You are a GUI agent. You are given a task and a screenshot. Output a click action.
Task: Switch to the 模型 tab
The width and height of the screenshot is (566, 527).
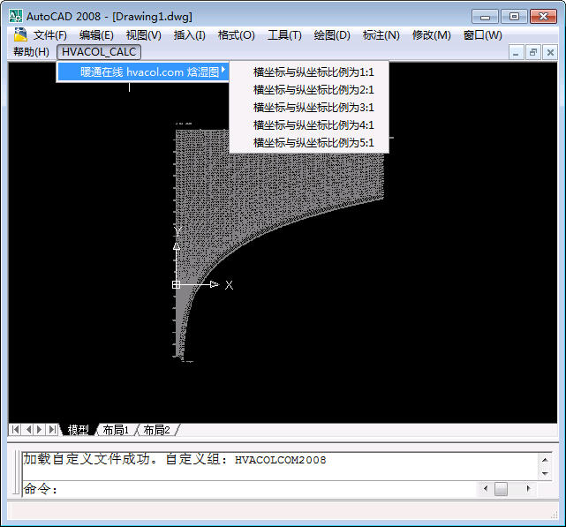pos(78,430)
